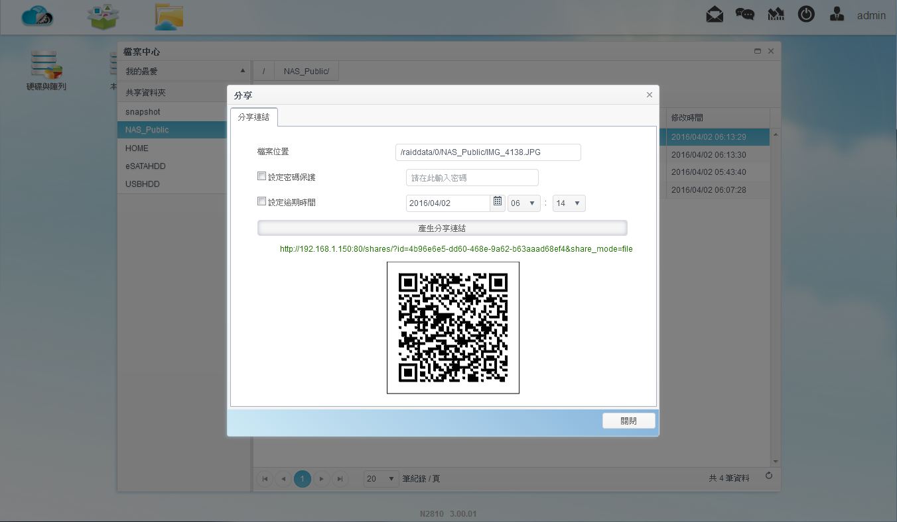Open the calendar date picker icon
Image resolution: width=897 pixels, height=522 pixels.
click(498, 203)
